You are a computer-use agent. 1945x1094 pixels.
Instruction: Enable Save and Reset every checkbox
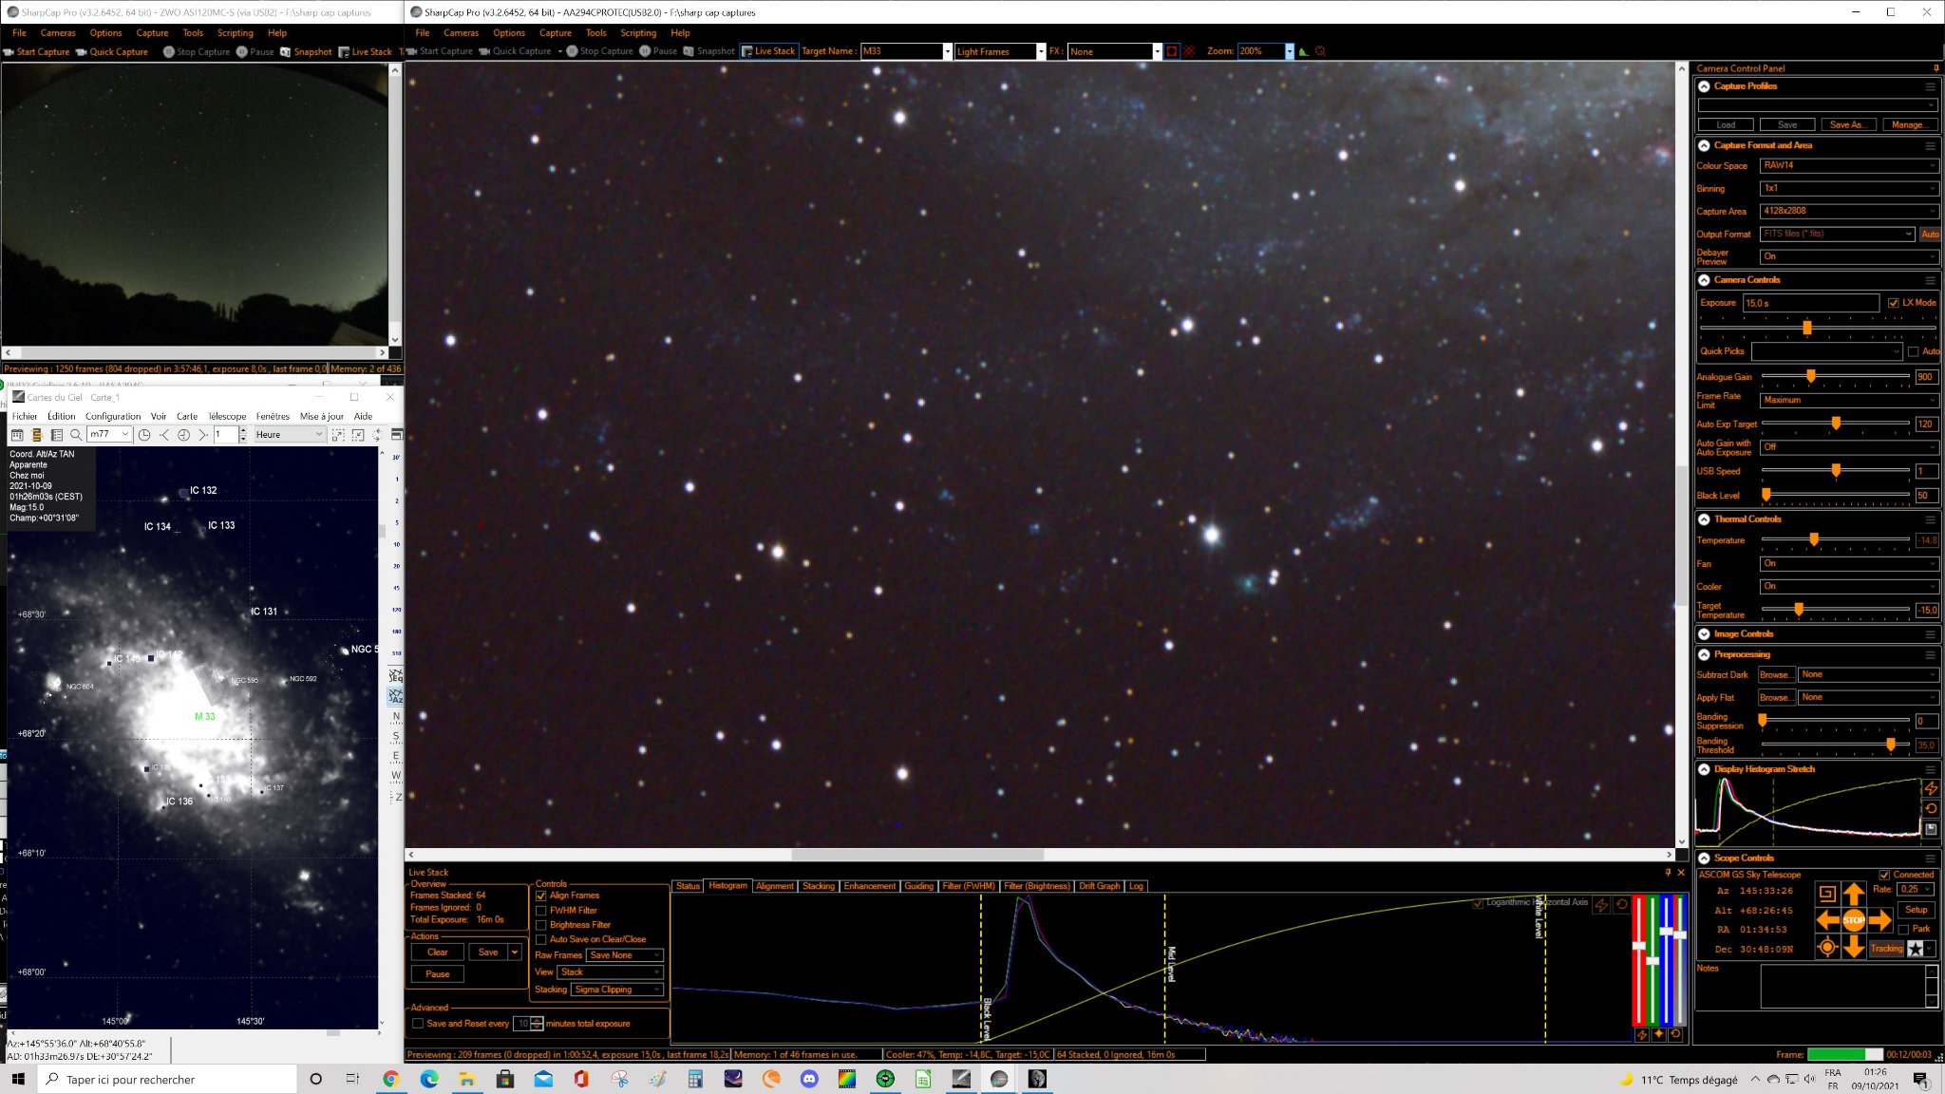click(418, 1024)
